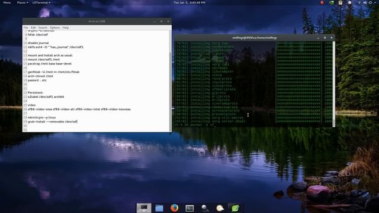Expand the LXTerminal app menu in panel
The height and width of the screenshot is (213, 379).
click(x=41, y=2)
